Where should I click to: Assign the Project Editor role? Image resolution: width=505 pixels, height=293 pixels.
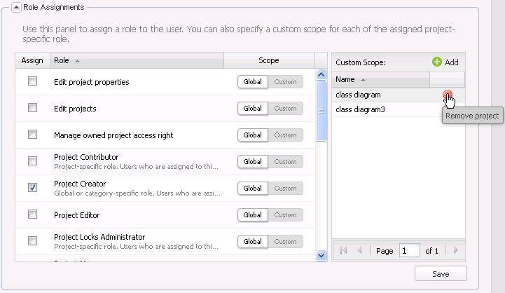(x=32, y=214)
